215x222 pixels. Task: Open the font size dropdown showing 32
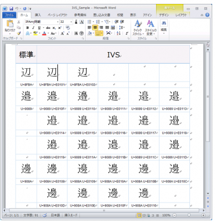[x=71, y=22]
